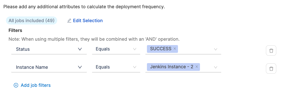
Task: Delete the Instance Name filter row
Action: (x=271, y=69)
